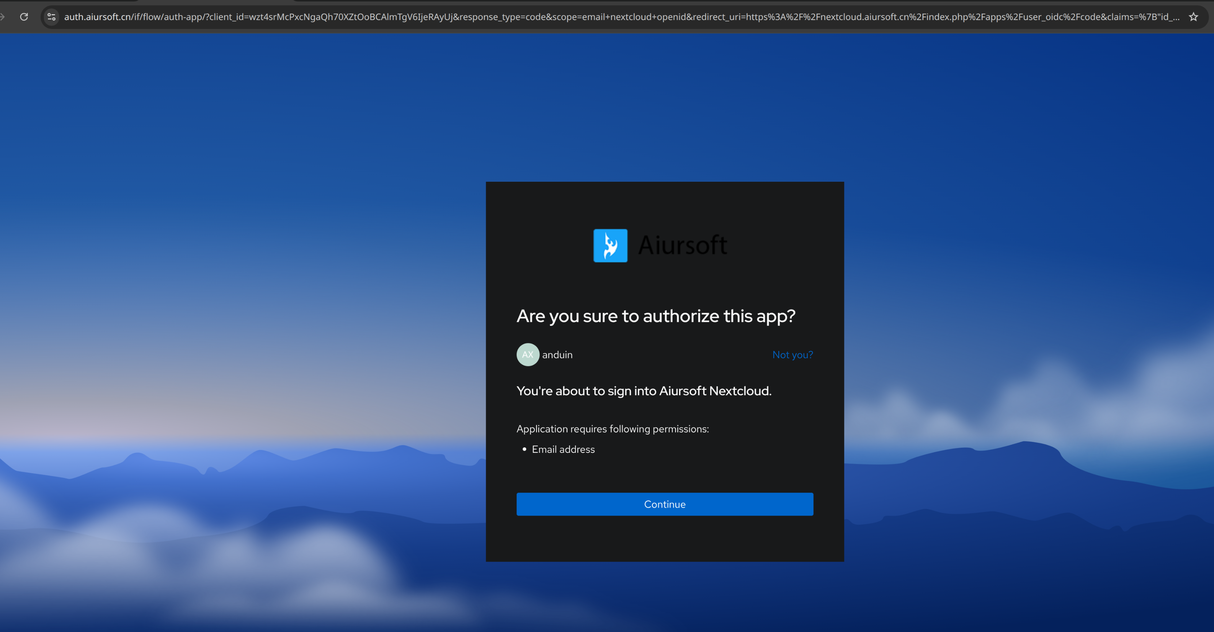Bookmark this page with the star icon
The image size is (1214, 632).
(x=1193, y=17)
